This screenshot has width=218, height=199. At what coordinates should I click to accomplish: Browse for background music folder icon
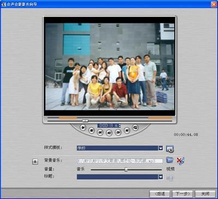tap(170, 160)
